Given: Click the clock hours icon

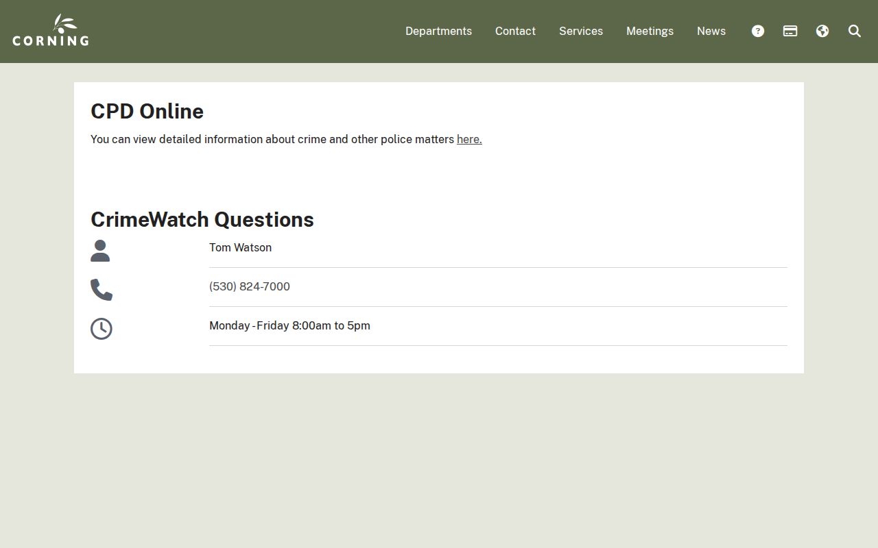Looking at the screenshot, I should click(x=102, y=329).
